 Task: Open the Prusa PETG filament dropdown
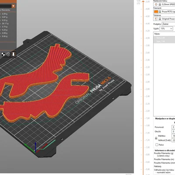(x=164, y=12)
